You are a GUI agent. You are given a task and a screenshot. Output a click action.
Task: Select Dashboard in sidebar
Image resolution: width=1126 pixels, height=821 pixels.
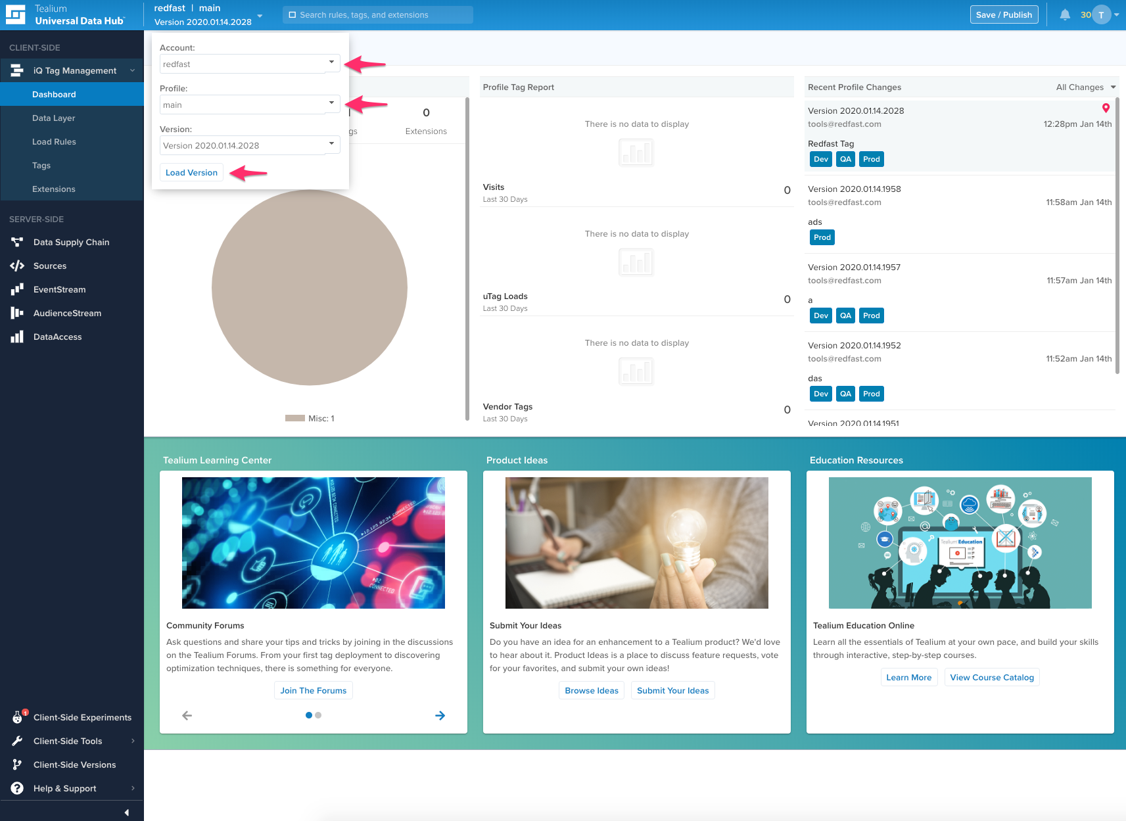(72, 94)
